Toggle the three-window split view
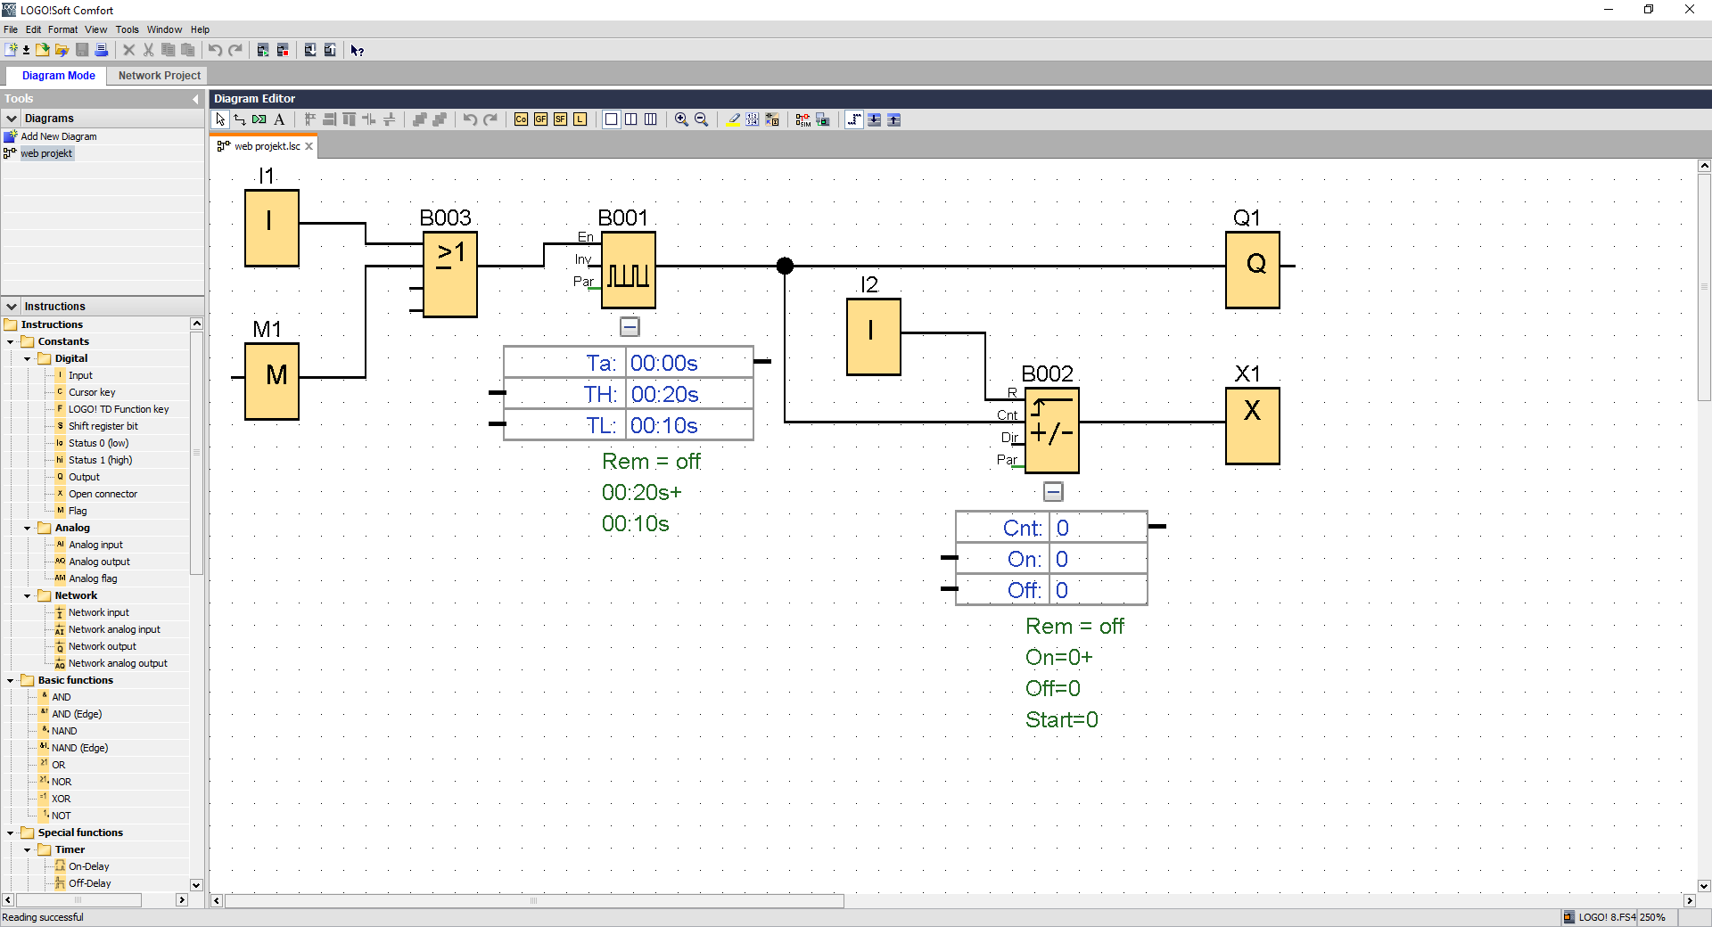1712x927 pixels. coord(651,119)
